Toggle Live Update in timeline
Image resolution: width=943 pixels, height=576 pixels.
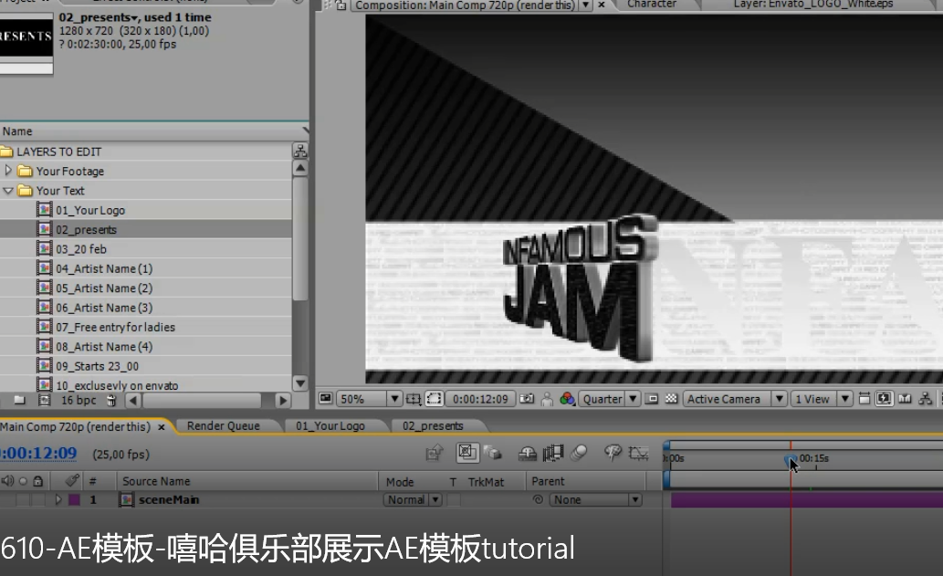467,453
